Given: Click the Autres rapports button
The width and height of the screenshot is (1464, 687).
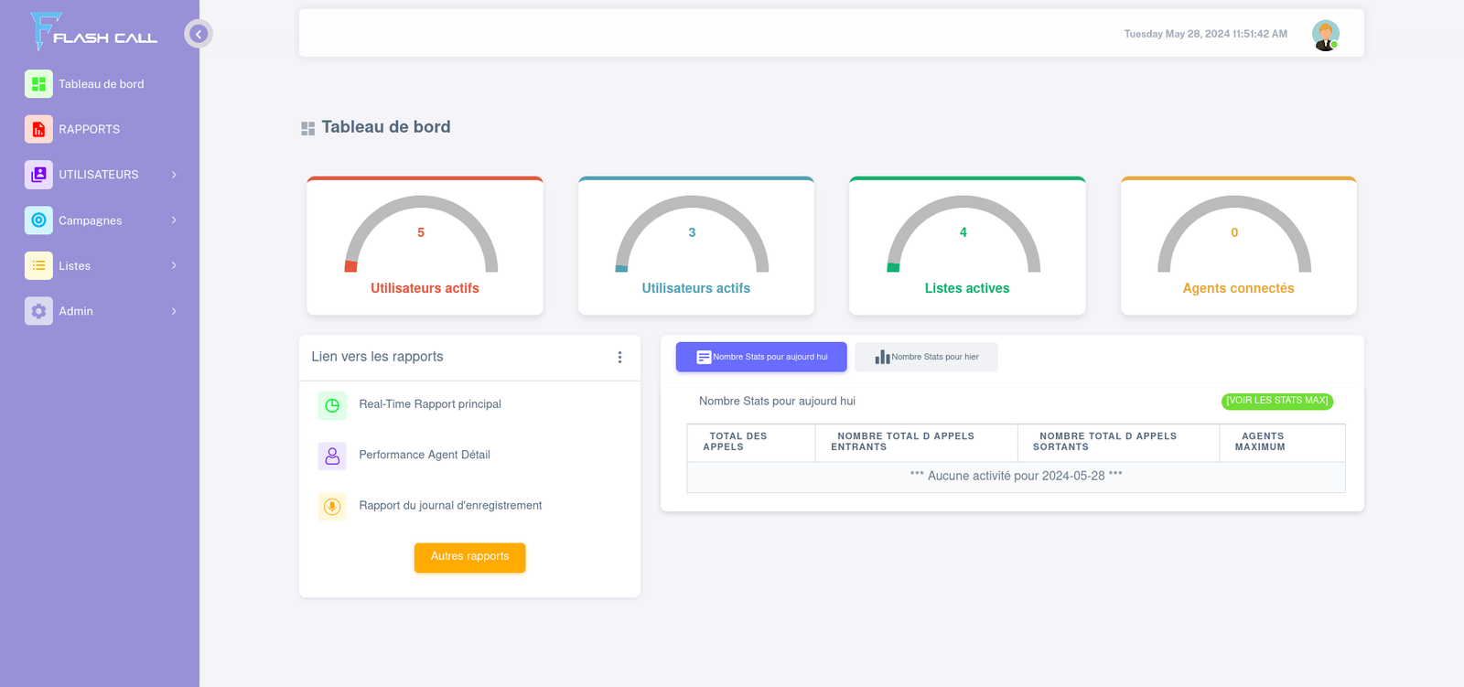Looking at the screenshot, I should point(469,557).
